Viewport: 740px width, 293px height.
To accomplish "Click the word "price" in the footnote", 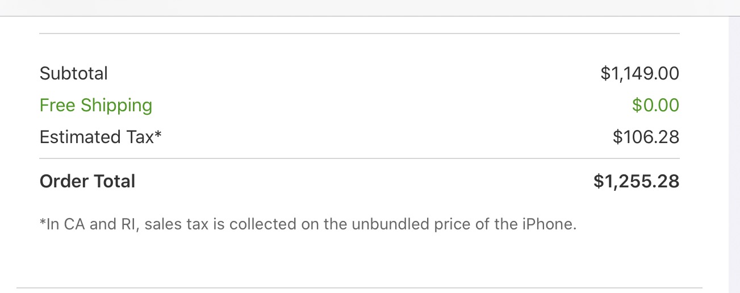I will [443, 225].
